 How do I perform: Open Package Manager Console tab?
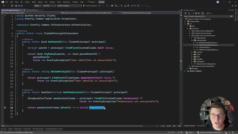(54, 129)
